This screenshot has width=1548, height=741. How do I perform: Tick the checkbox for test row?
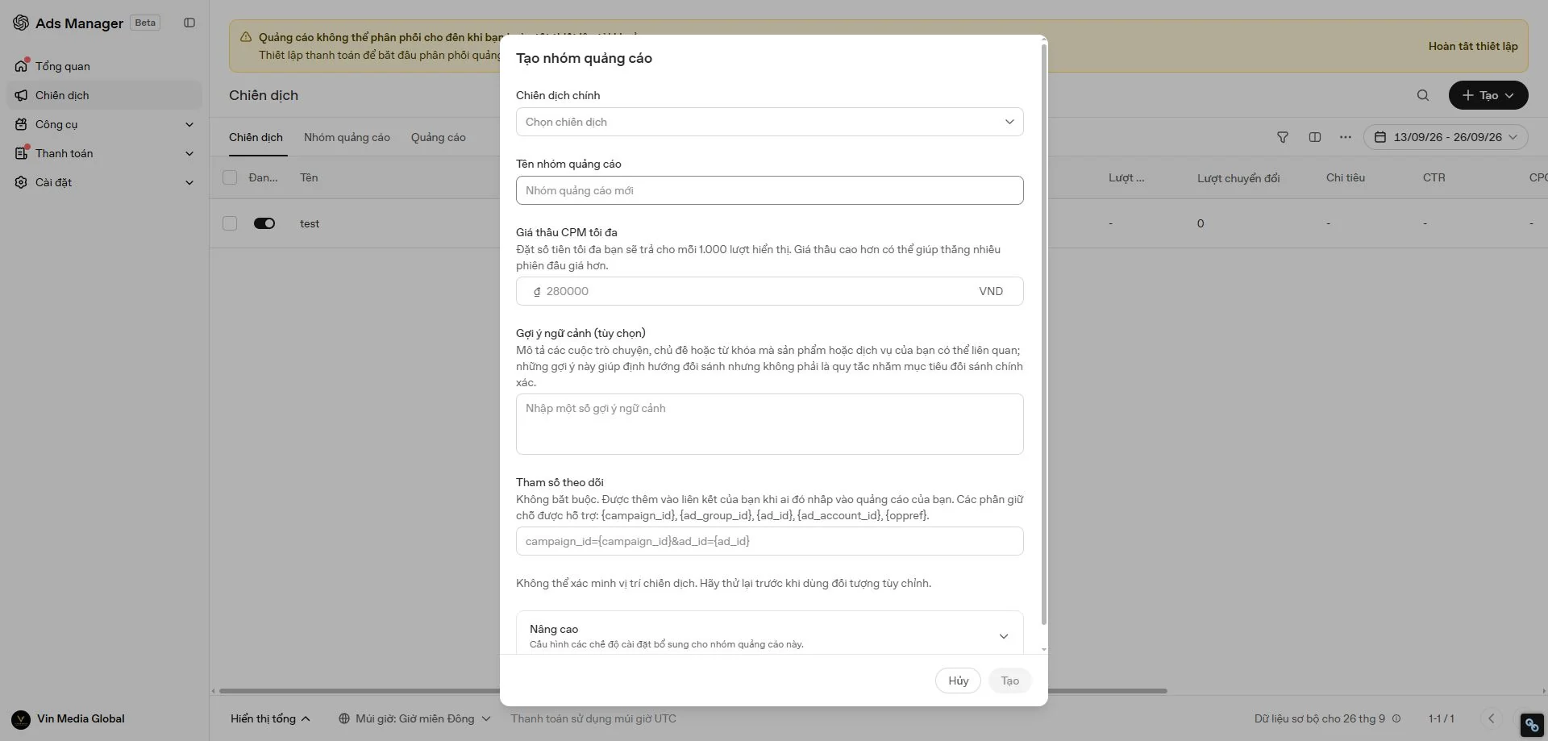(x=230, y=223)
